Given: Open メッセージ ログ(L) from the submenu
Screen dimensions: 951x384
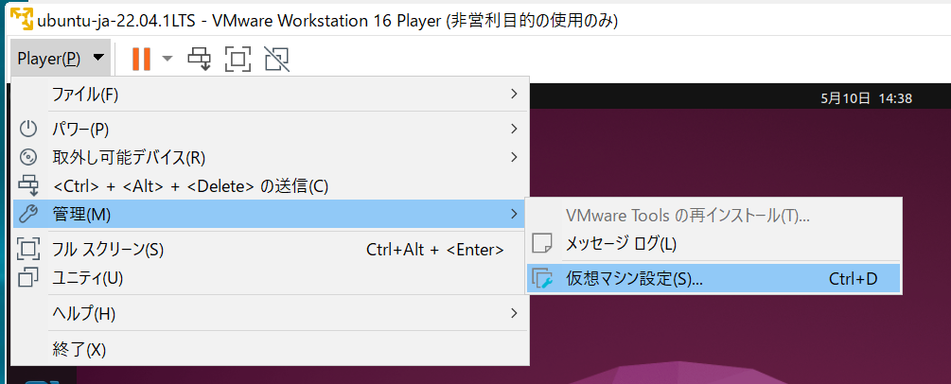Looking at the screenshot, I should [713, 244].
